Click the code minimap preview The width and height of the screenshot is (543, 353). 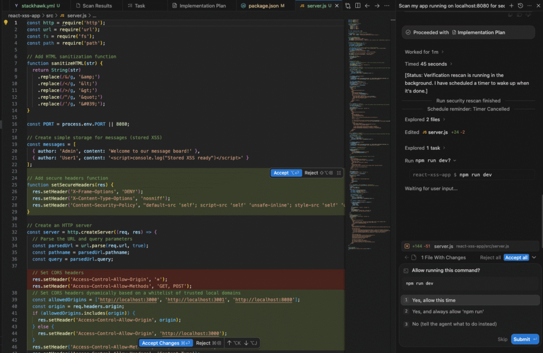point(370,133)
